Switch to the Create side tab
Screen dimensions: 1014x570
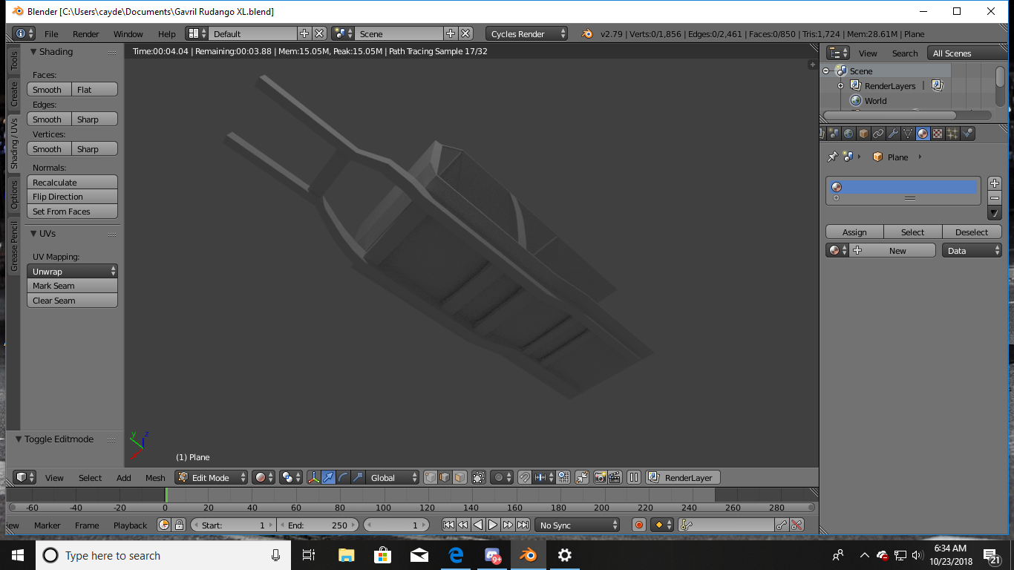(x=13, y=94)
